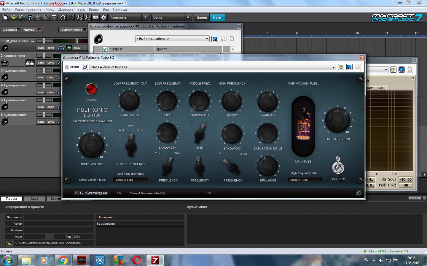Viewport: 427px width, 266px height.
Task: Open the Редактирование menu
Action: pyautogui.click(x=28, y=9)
